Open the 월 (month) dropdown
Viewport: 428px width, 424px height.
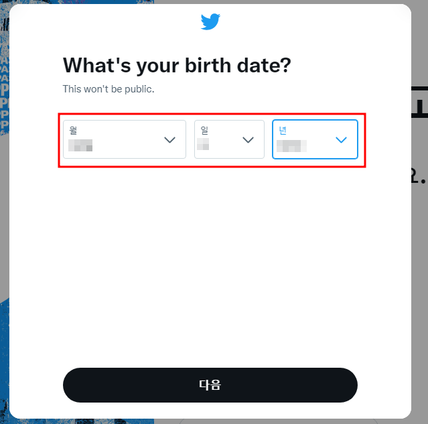coord(125,139)
